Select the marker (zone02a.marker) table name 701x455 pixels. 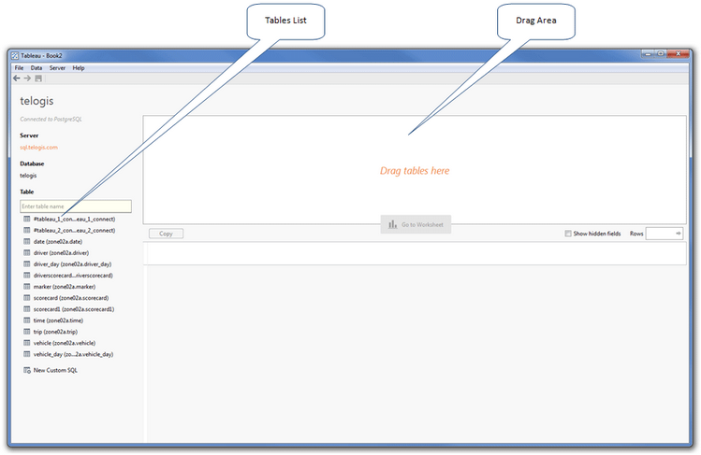(x=65, y=287)
